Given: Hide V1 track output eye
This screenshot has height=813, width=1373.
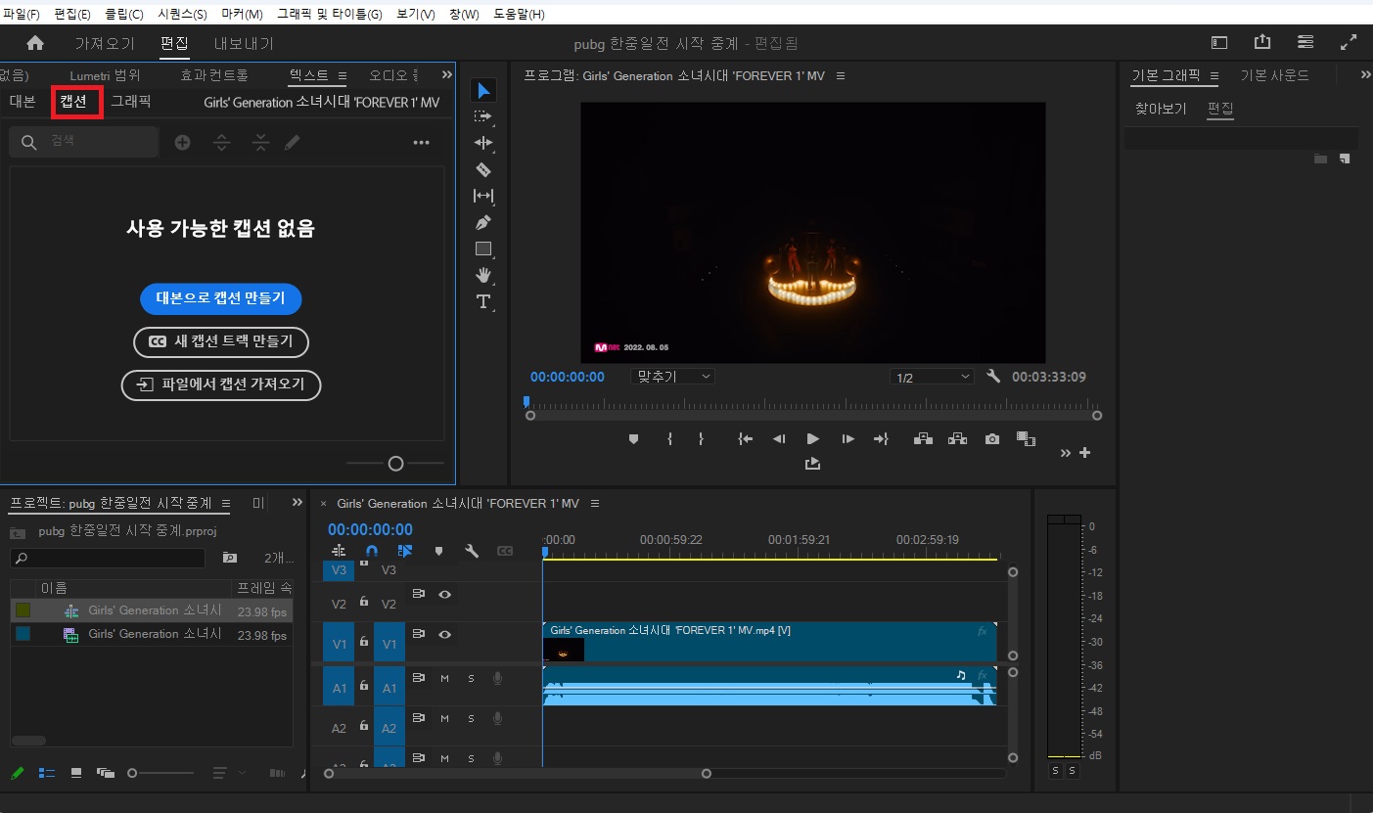Looking at the screenshot, I should point(444,634).
